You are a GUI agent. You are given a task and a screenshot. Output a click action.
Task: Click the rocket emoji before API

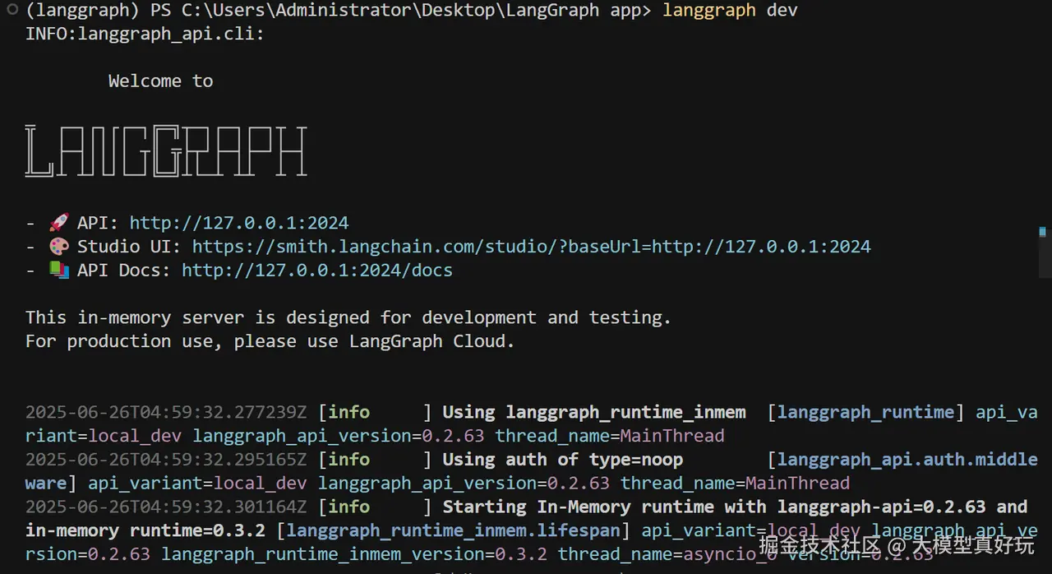pos(58,223)
